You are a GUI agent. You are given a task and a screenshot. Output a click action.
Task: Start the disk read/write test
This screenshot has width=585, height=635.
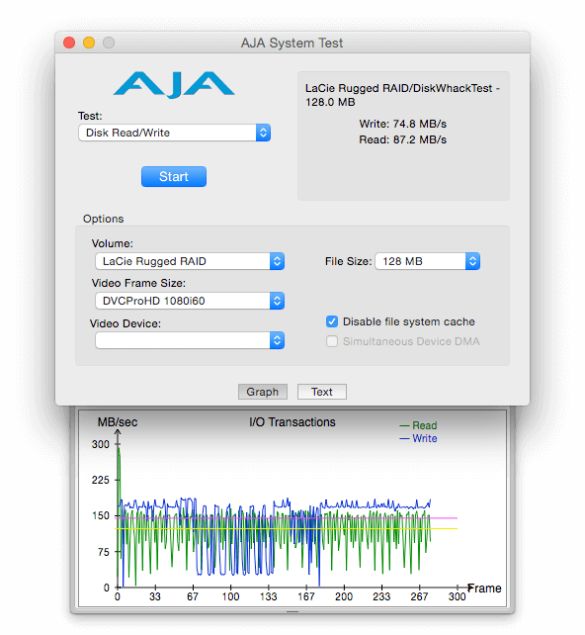[174, 177]
